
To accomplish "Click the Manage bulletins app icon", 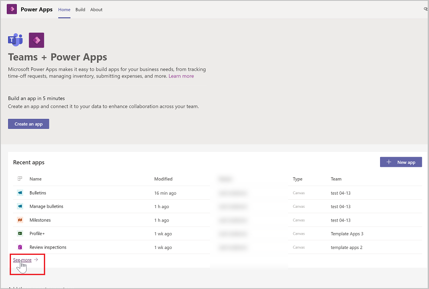I will (x=20, y=206).
